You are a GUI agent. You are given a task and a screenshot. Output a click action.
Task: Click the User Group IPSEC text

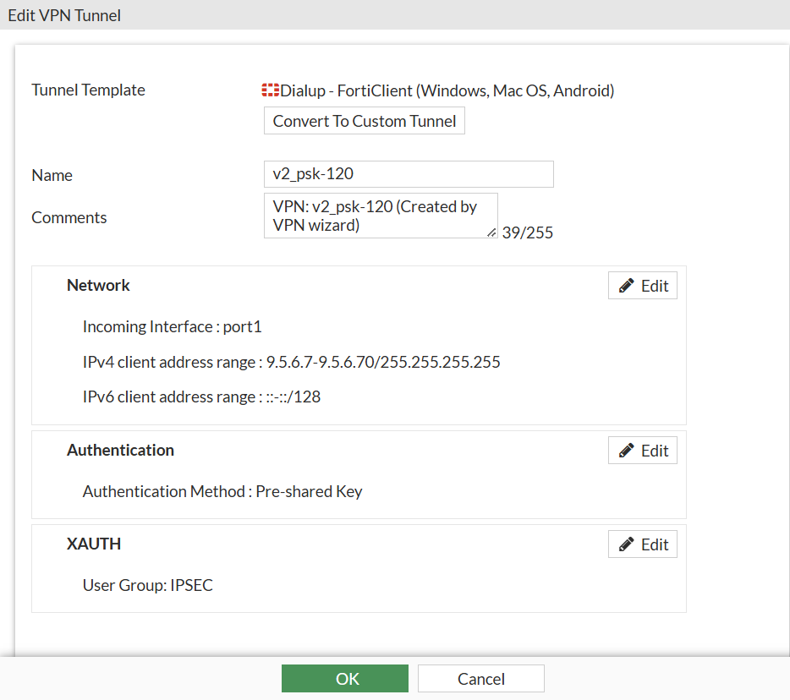click(148, 585)
